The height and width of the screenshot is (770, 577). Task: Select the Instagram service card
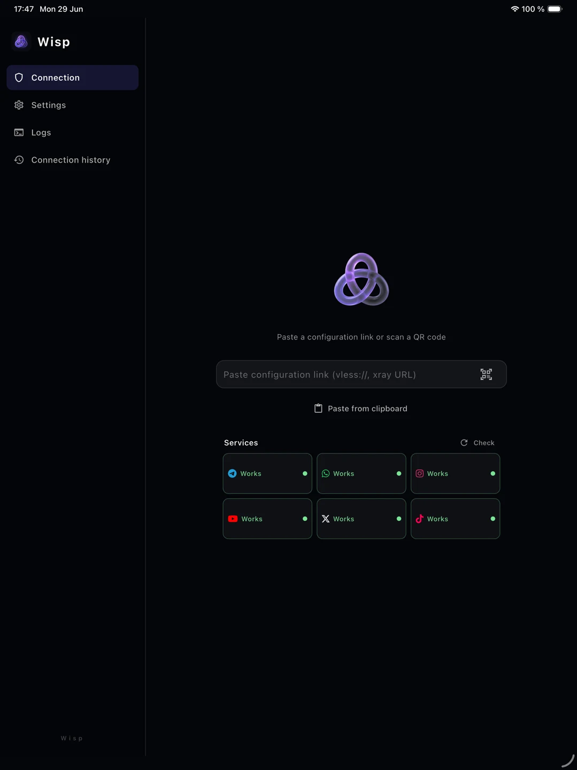pos(455,474)
